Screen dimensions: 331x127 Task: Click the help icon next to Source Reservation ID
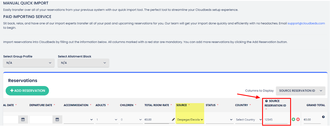pos(266,101)
